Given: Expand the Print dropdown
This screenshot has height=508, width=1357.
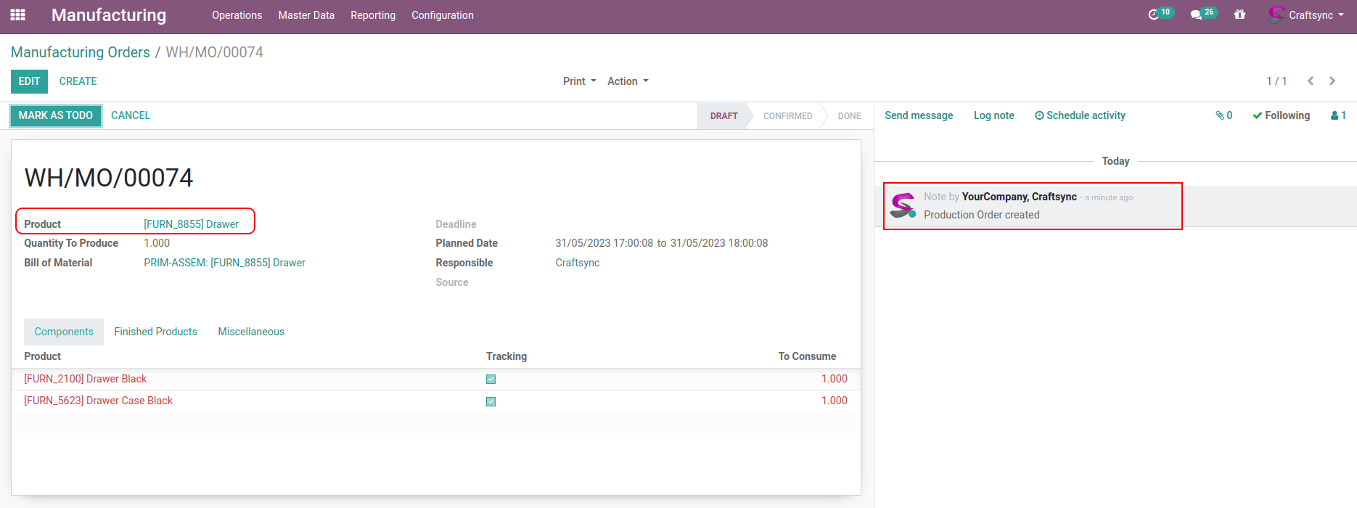Looking at the screenshot, I should click(x=579, y=81).
